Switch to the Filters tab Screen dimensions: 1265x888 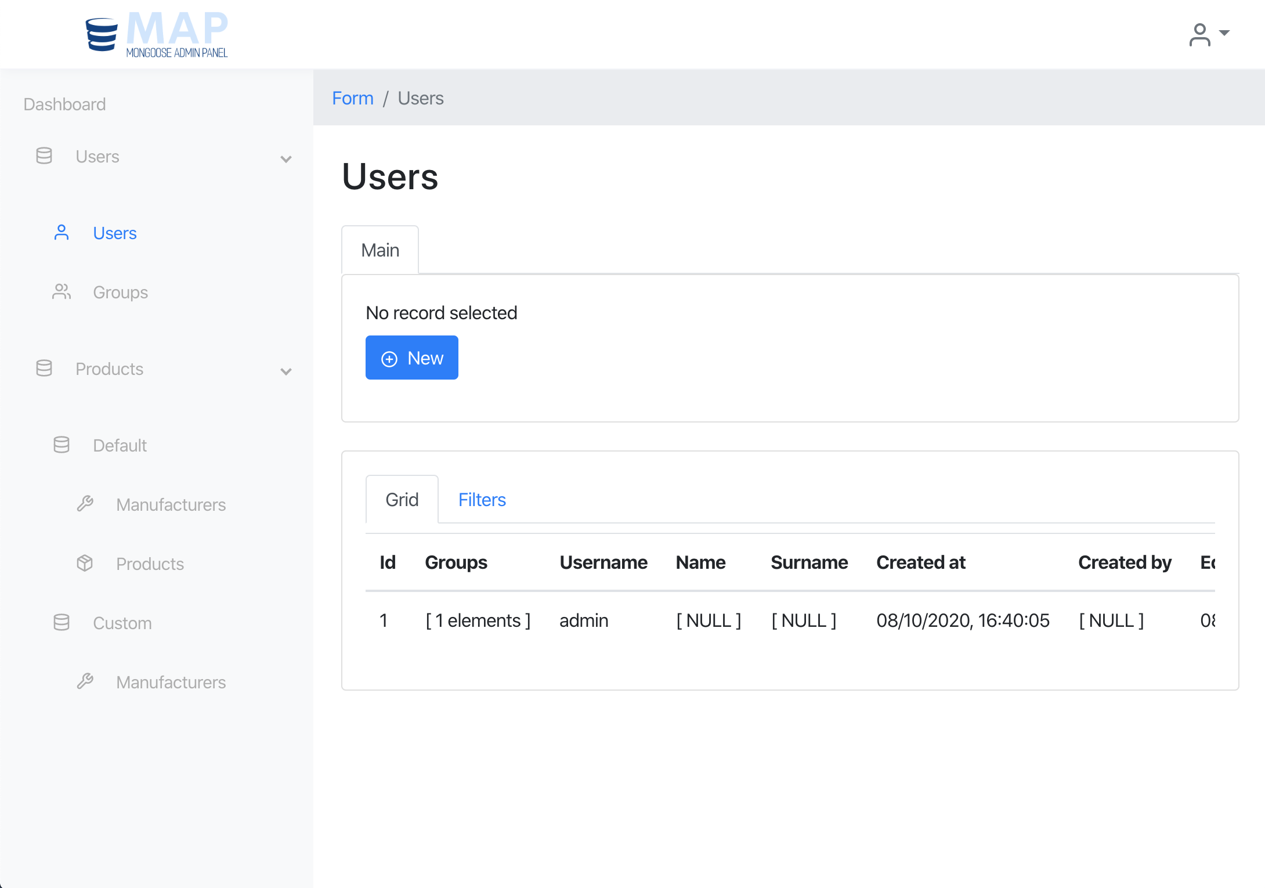pyautogui.click(x=482, y=500)
